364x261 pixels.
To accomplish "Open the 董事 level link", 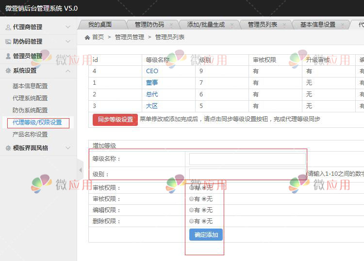I will tap(152, 83).
